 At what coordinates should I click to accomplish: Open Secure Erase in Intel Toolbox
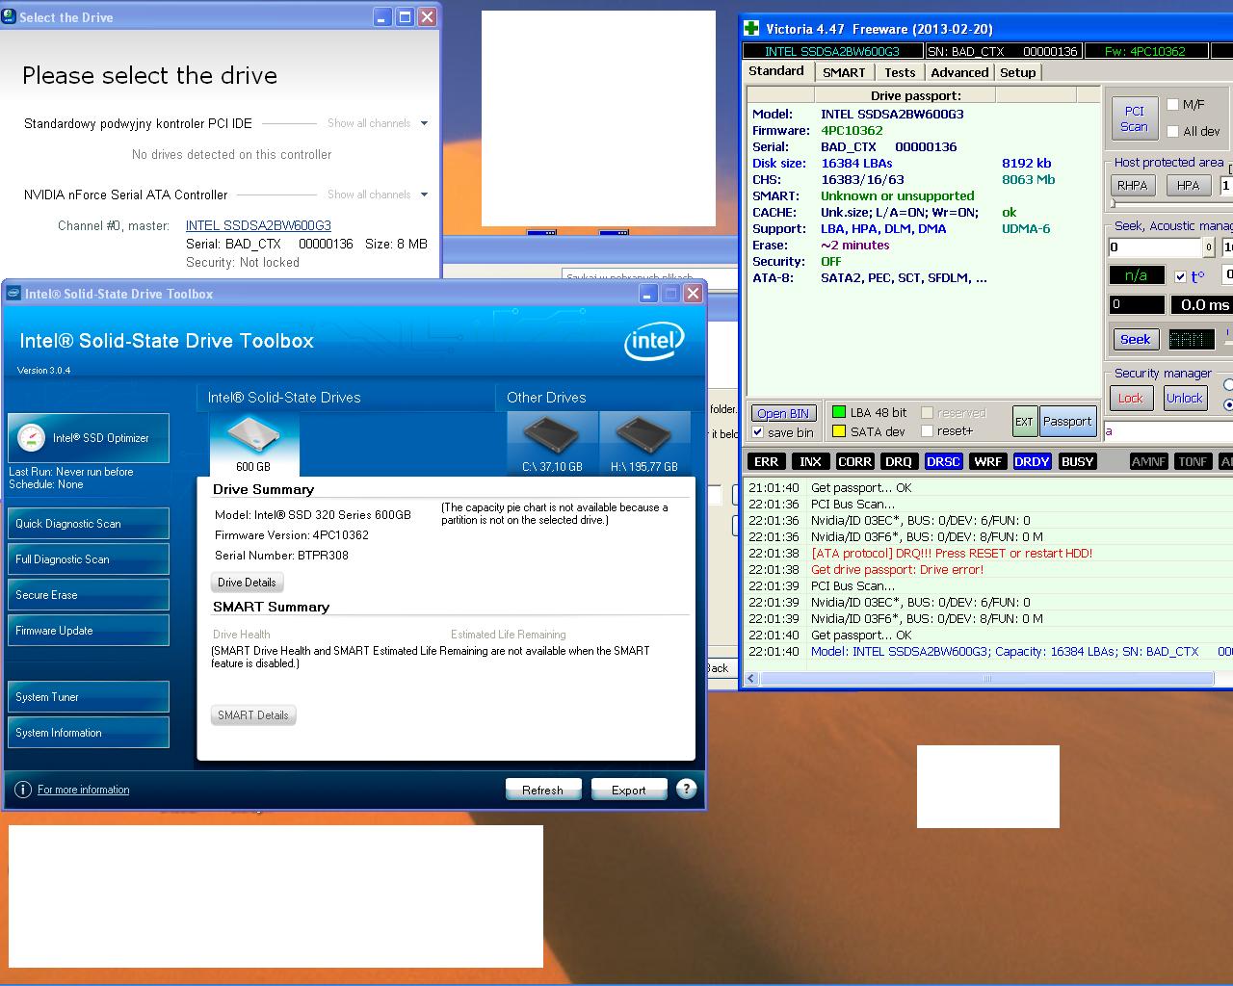[x=89, y=595]
